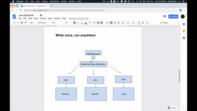Expand numbered list style options

(x=131, y=23)
